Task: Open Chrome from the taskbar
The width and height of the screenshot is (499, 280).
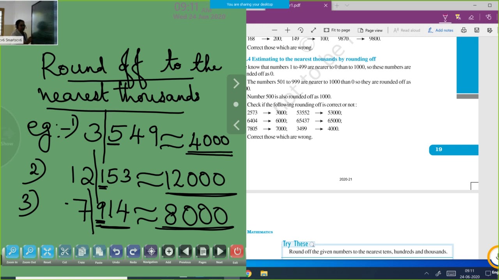Action: pos(249,273)
